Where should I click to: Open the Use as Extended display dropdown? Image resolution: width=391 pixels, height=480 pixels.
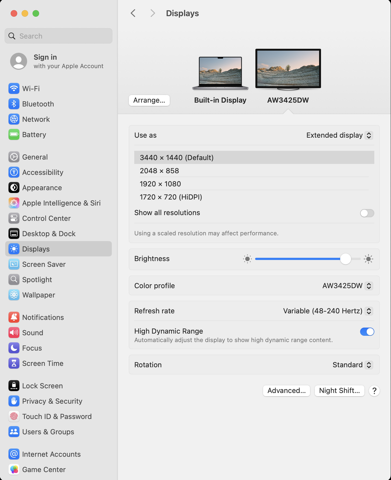pyautogui.click(x=339, y=135)
